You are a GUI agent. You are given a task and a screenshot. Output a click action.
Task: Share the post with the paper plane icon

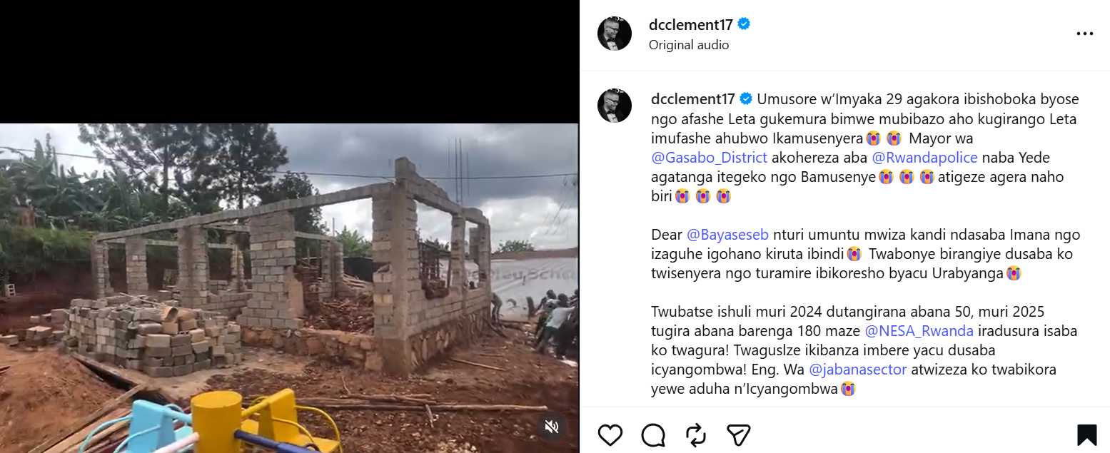738,434
